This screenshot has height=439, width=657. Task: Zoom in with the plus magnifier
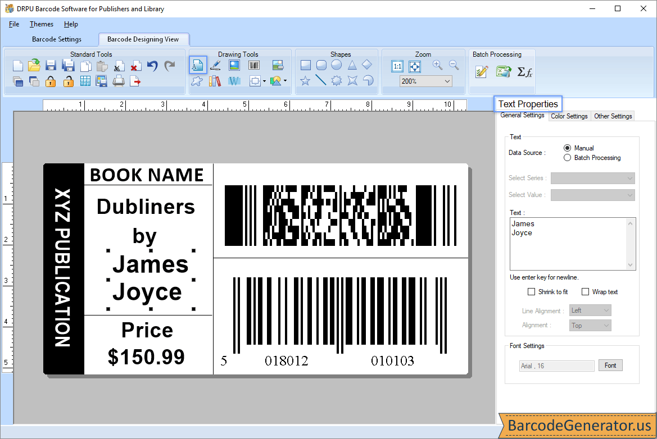click(437, 65)
